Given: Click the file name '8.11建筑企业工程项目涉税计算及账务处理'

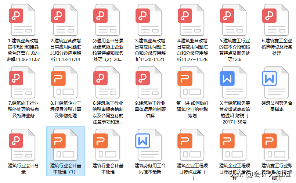Looking at the screenshot, I should point(65,110).
